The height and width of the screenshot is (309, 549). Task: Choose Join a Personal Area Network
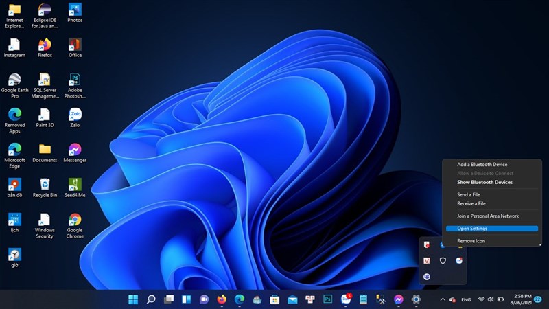[488, 216]
